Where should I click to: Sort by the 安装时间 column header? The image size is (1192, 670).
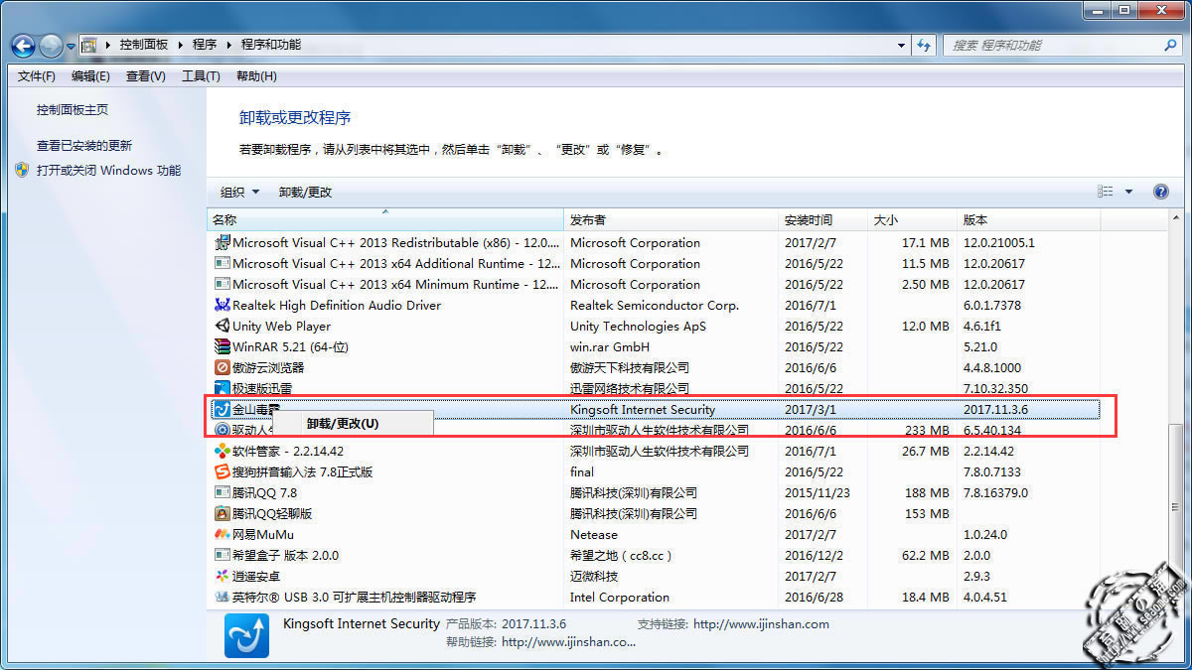coord(822,219)
